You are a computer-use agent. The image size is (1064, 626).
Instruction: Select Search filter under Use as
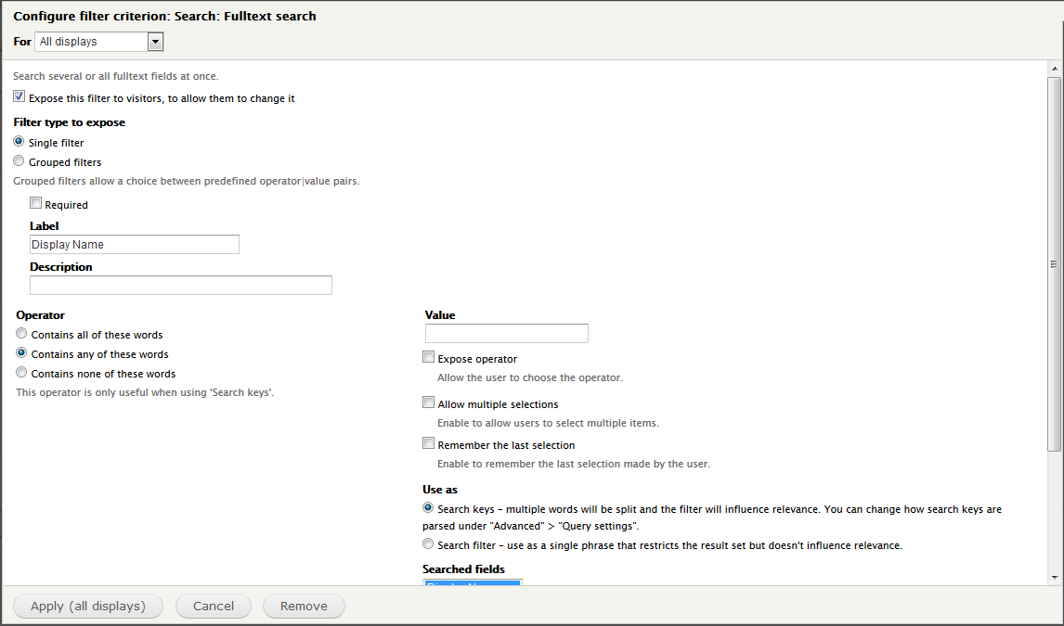click(x=427, y=543)
